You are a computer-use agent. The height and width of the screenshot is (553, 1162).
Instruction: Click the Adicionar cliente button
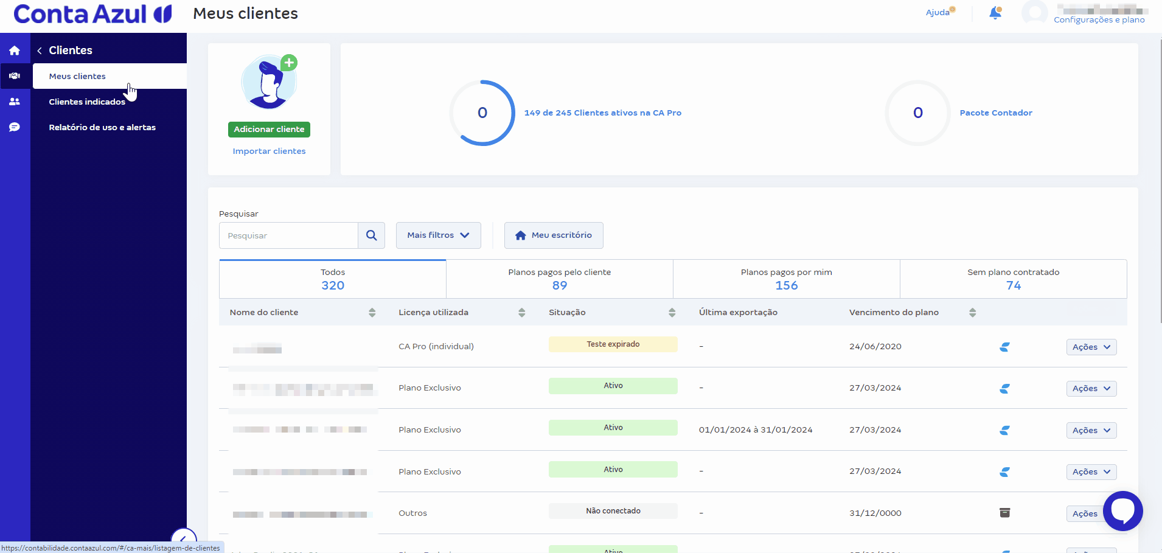click(269, 129)
